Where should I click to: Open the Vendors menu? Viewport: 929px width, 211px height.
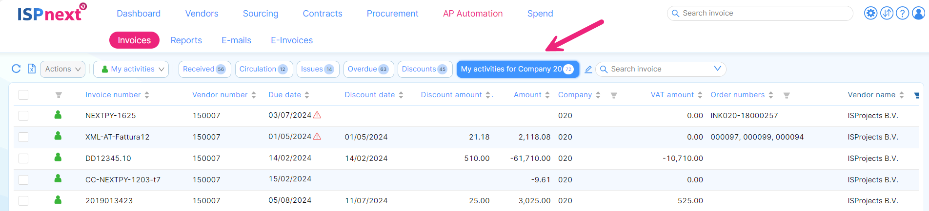pyautogui.click(x=202, y=14)
